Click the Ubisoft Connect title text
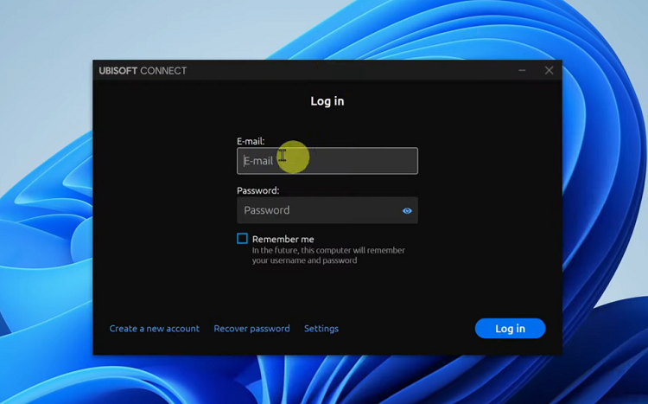This screenshot has width=648, height=404. (x=143, y=71)
